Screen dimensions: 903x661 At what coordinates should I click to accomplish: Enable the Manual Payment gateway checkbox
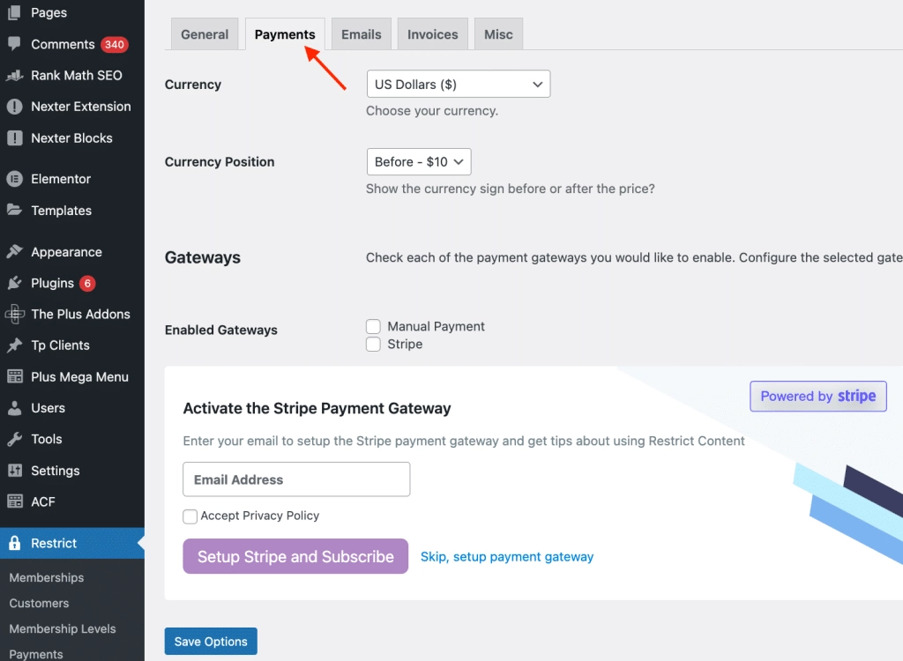[x=373, y=327]
